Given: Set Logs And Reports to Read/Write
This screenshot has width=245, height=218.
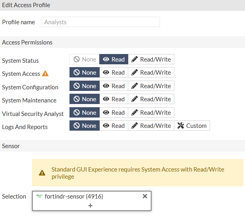Looking at the screenshot, I should [151, 125].
